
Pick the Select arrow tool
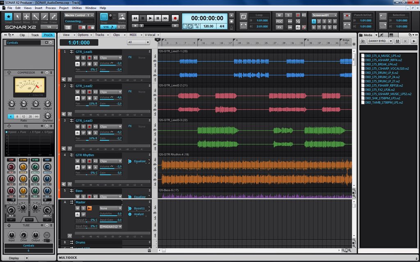tap(17, 17)
